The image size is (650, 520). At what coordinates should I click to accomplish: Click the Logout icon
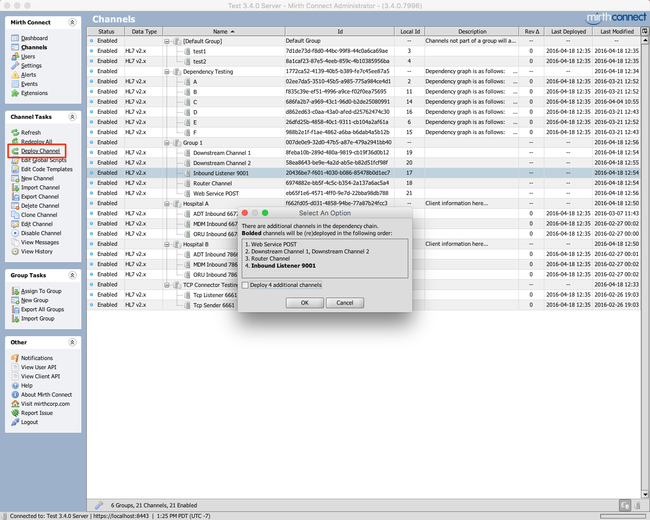(15, 422)
